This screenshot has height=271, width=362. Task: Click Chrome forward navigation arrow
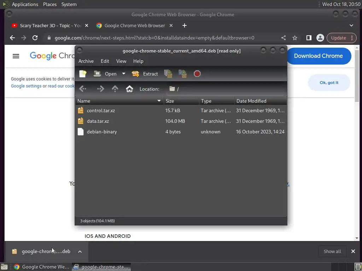(x=24, y=38)
